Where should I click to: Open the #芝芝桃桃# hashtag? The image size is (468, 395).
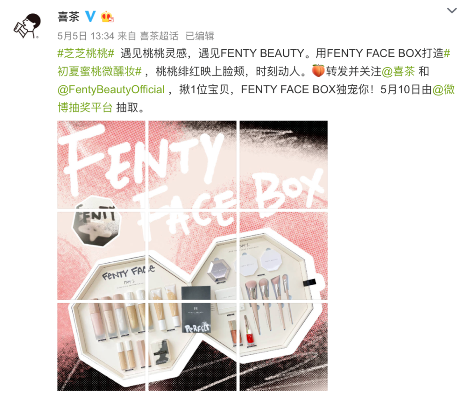pyautogui.click(x=86, y=54)
